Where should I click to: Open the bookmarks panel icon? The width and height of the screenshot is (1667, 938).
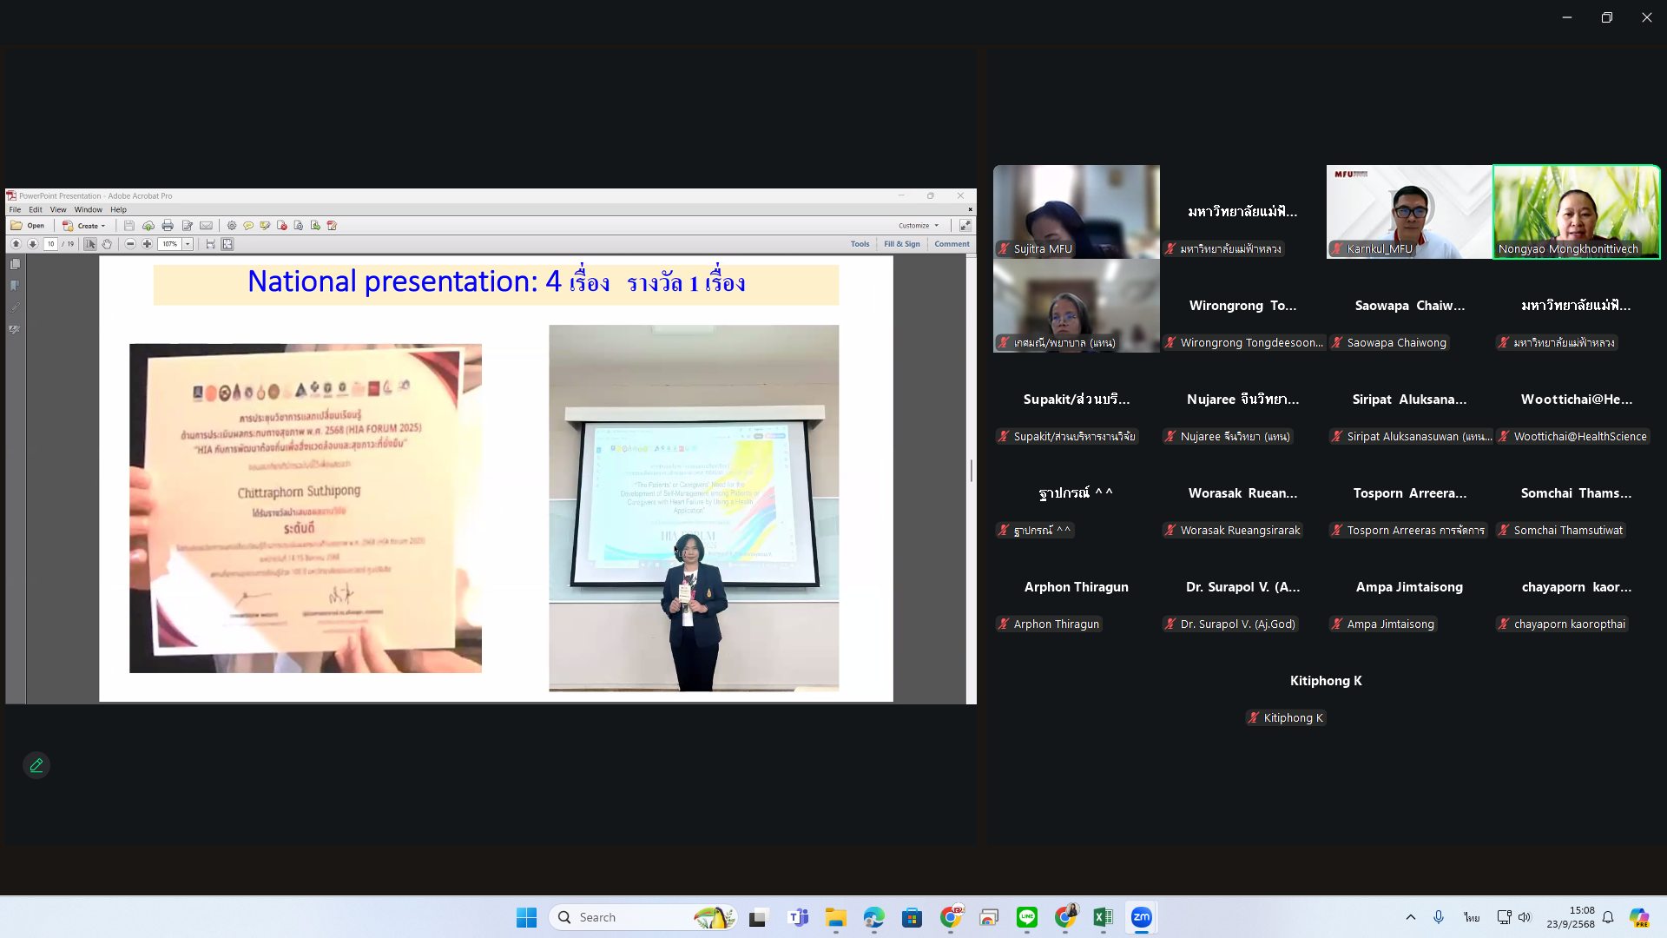coord(15,286)
